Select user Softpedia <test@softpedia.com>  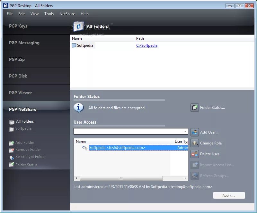pyautogui.click(x=117, y=148)
